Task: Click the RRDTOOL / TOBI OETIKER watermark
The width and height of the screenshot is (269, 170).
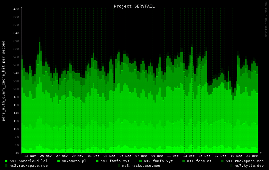Action: click(266, 19)
